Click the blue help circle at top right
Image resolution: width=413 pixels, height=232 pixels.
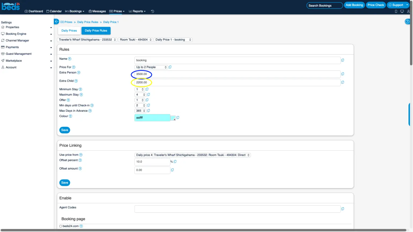click(407, 21)
